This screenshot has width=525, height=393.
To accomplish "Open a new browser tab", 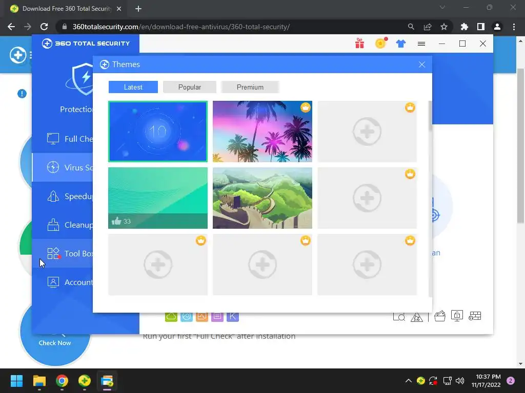I will (138, 9).
